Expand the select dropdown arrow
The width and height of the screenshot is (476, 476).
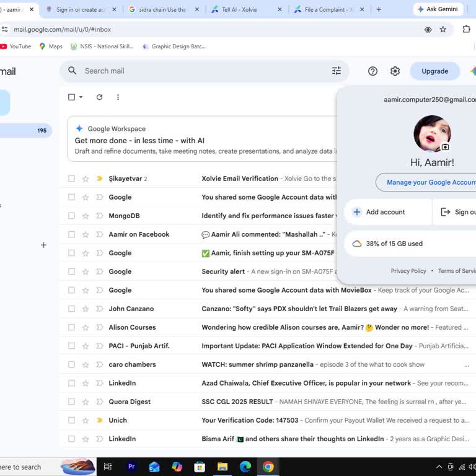click(81, 97)
